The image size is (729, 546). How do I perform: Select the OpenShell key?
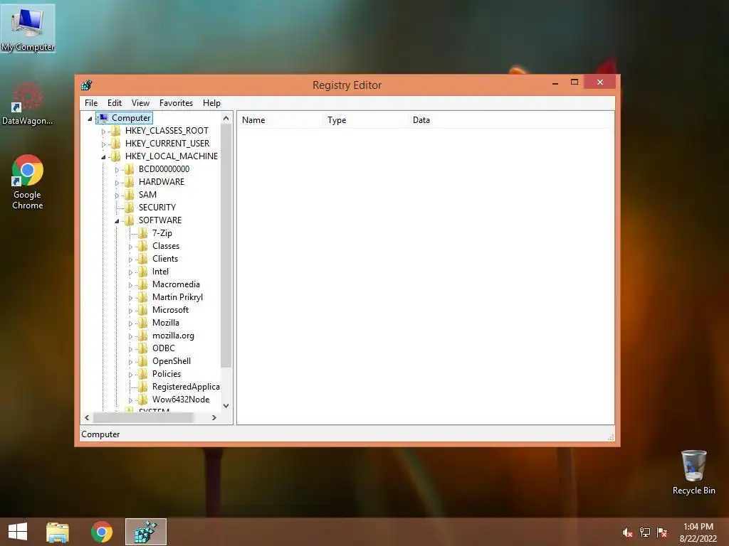172,361
